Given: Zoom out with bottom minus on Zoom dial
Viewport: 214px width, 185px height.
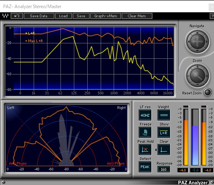Looking at the screenshot, I should pyautogui.click(x=198, y=84).
